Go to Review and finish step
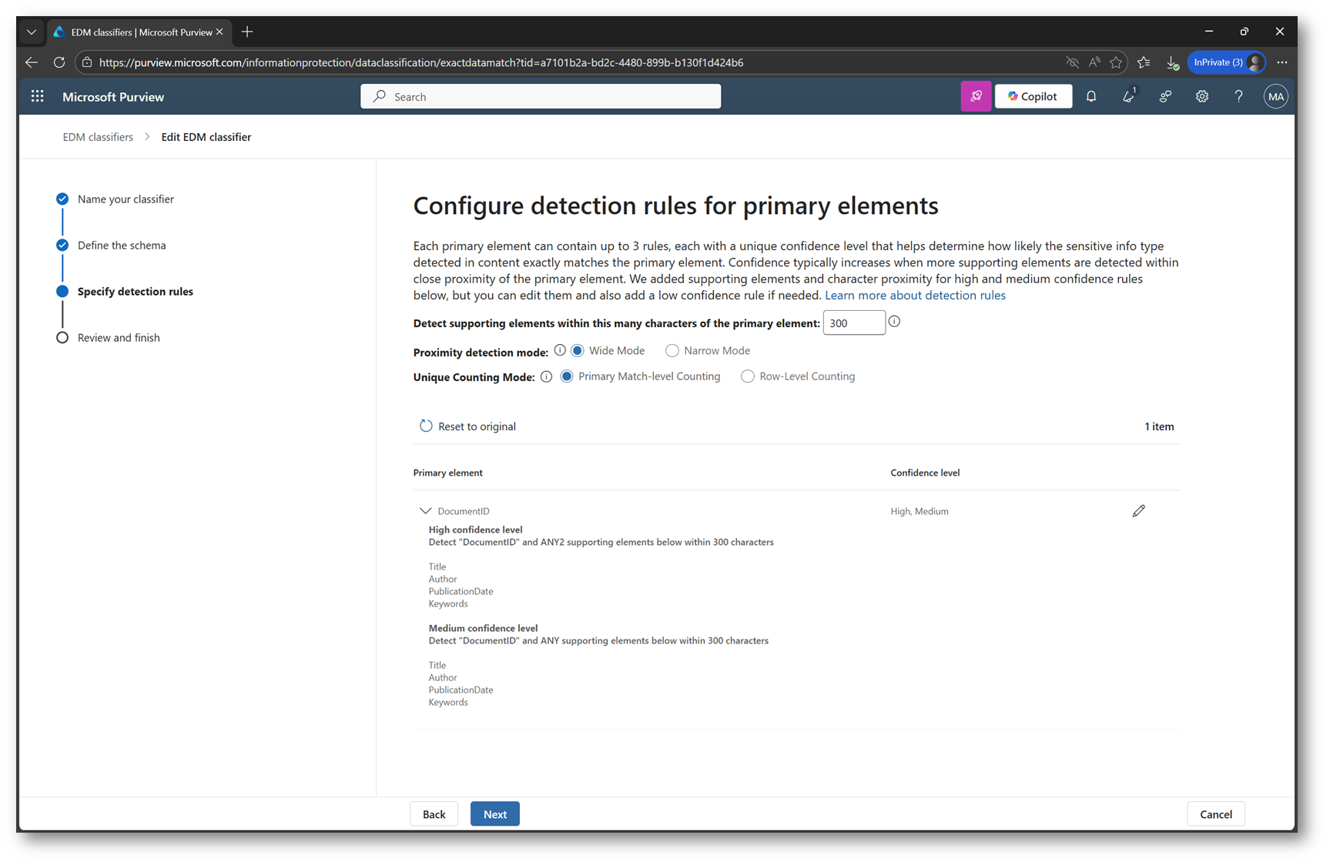Screen dimensions: 1330x865 coord(119,338)
